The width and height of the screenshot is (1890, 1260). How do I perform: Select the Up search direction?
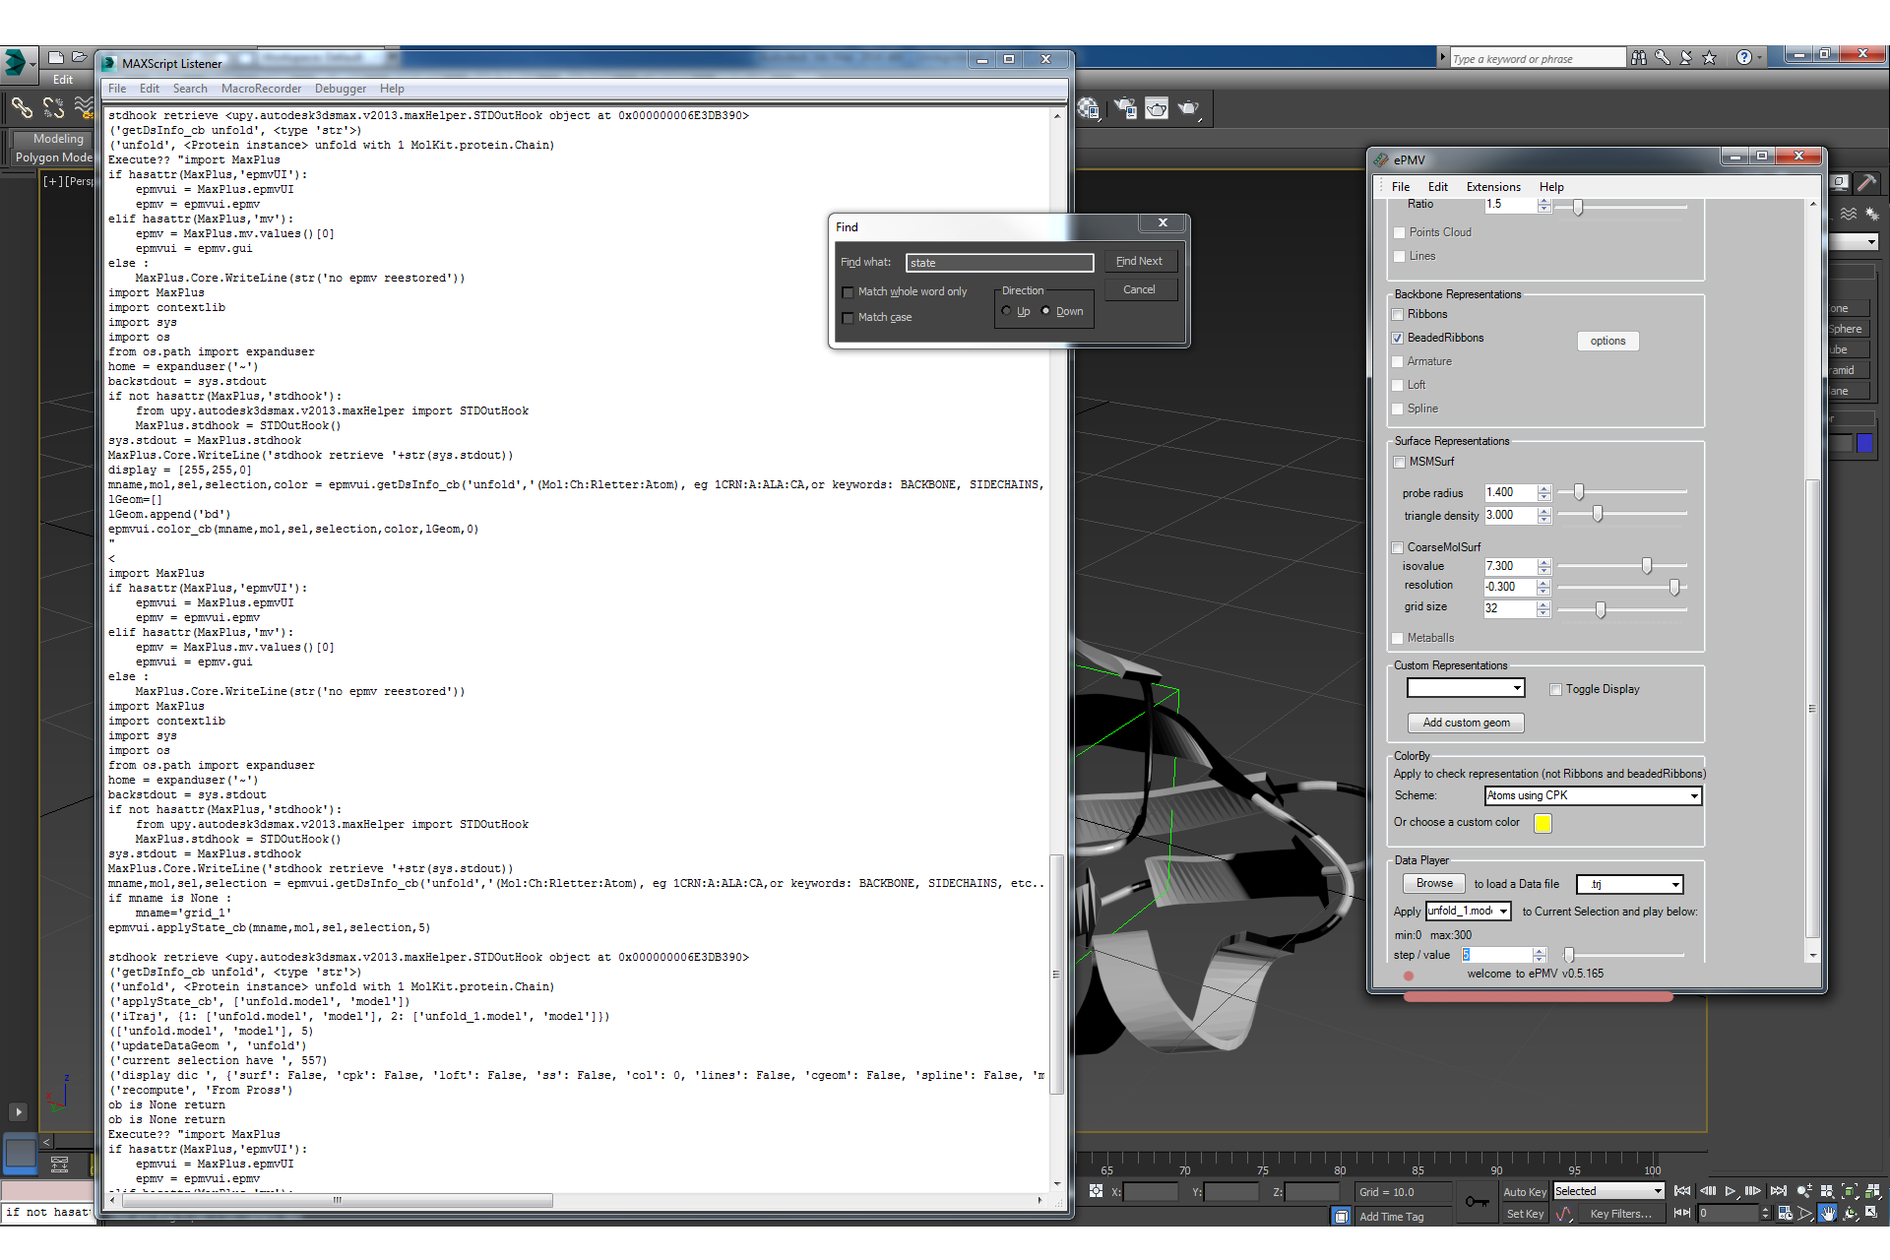(x=1006, y=311)
